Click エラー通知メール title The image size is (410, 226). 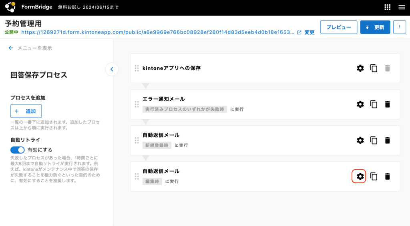164,99
